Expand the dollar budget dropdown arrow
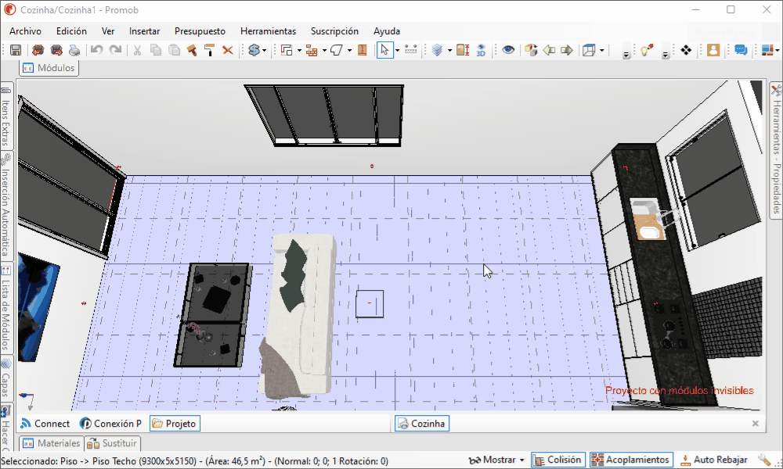 [265, 51]
